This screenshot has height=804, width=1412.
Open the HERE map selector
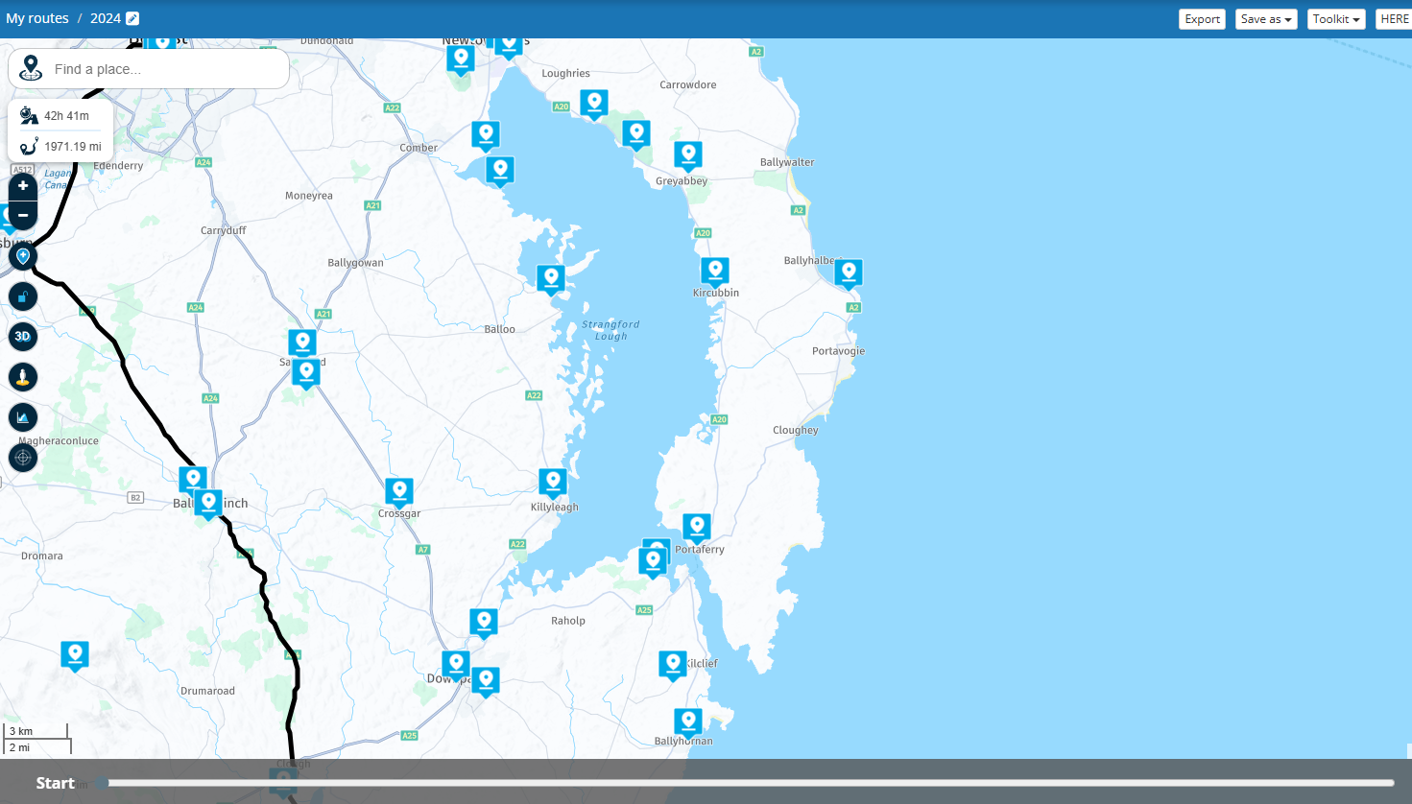1394,19
